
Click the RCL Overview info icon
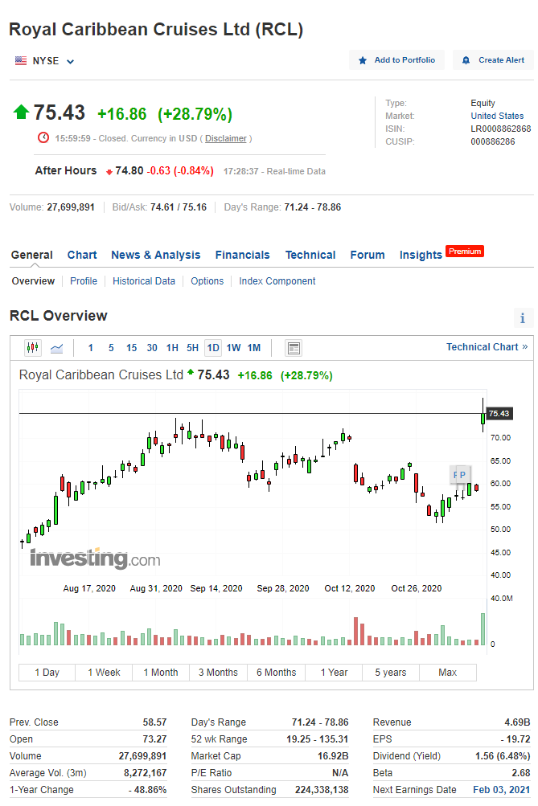point(523,318)
